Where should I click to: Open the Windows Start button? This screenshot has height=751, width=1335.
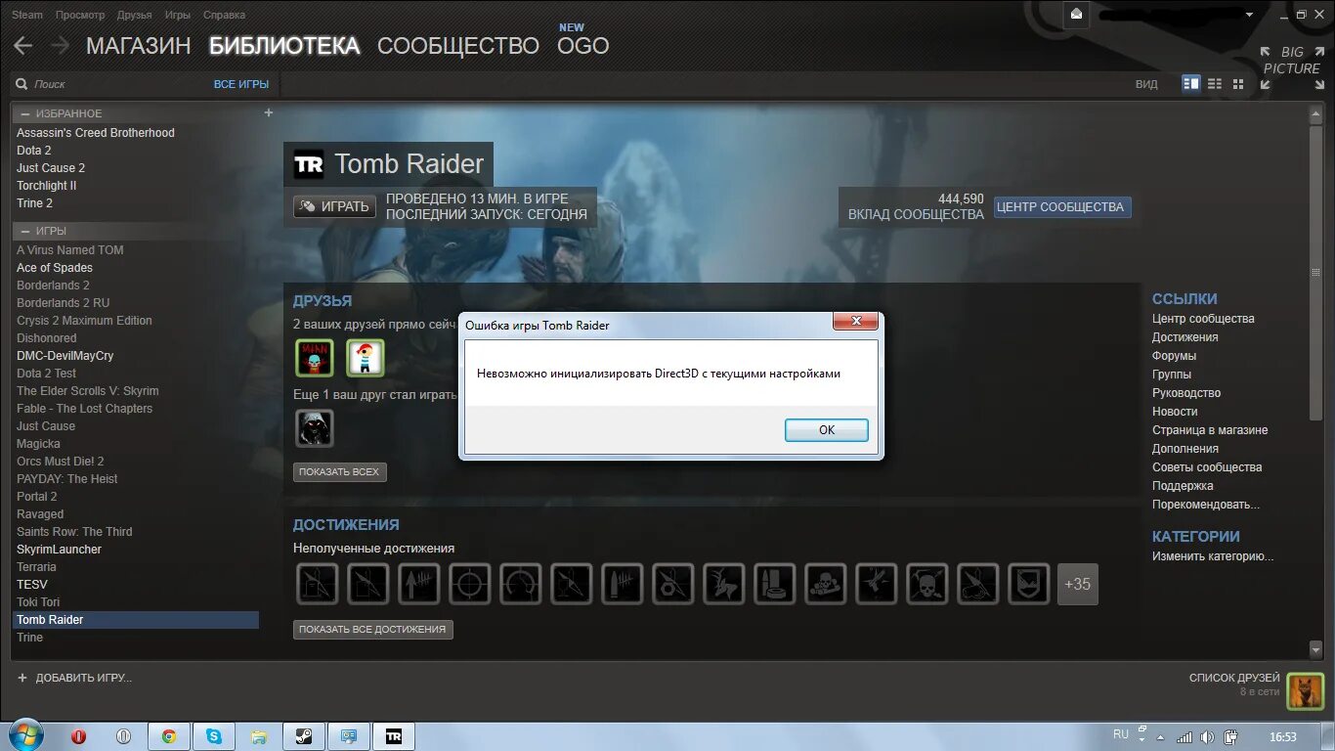click(x=25, y=736)
